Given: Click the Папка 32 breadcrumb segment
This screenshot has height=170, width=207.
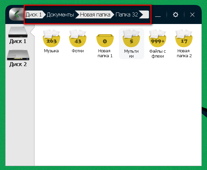Looking at the screenshot, I should pyautogui.click(x=126, y=15).
